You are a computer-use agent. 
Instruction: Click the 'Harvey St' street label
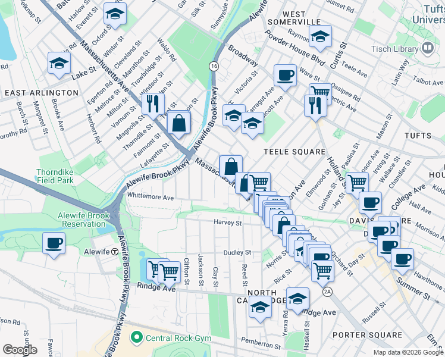[228, 223]
